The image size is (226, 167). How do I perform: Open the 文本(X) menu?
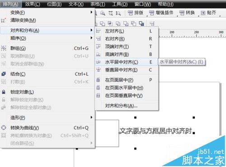pos(76,4)
